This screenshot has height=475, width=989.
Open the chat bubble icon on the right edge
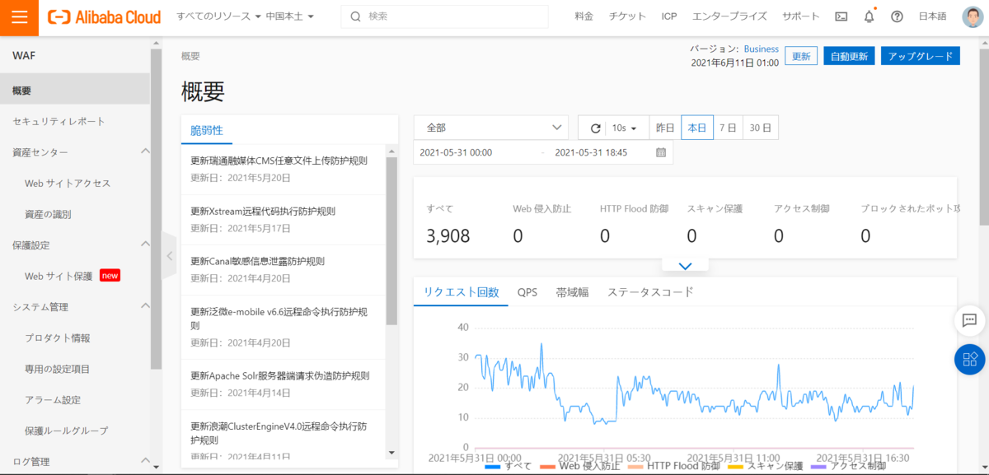(x=969, y=321)
